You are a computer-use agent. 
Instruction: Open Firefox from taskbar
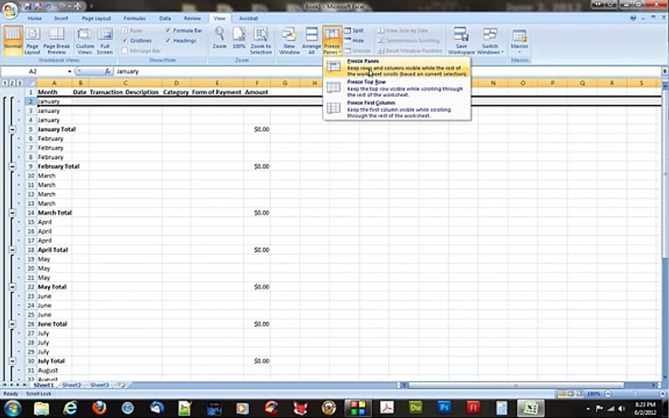(x=99, y=408)
